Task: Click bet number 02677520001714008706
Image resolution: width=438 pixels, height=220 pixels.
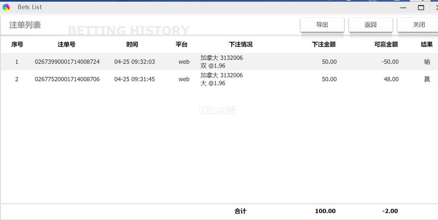Action: [67, 79]
